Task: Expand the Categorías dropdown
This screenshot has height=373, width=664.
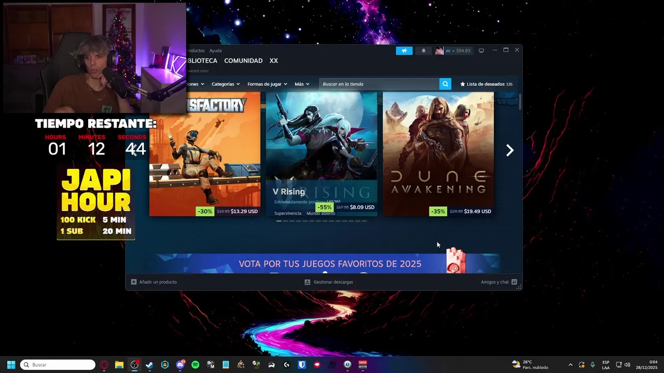Action: pos(226,84)
